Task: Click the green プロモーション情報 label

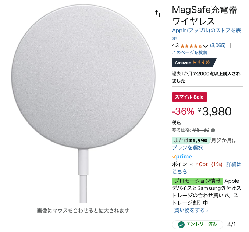Action: pyautogui.click(x=198, y=181)
